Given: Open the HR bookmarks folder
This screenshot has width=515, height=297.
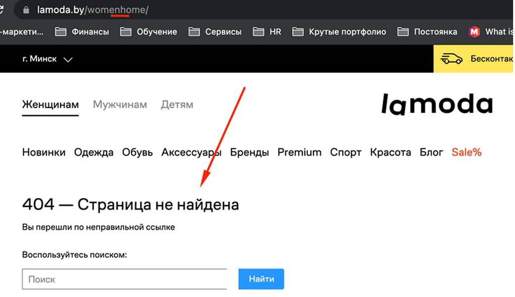Looking at the screenshot, I should tap(267, 32).
